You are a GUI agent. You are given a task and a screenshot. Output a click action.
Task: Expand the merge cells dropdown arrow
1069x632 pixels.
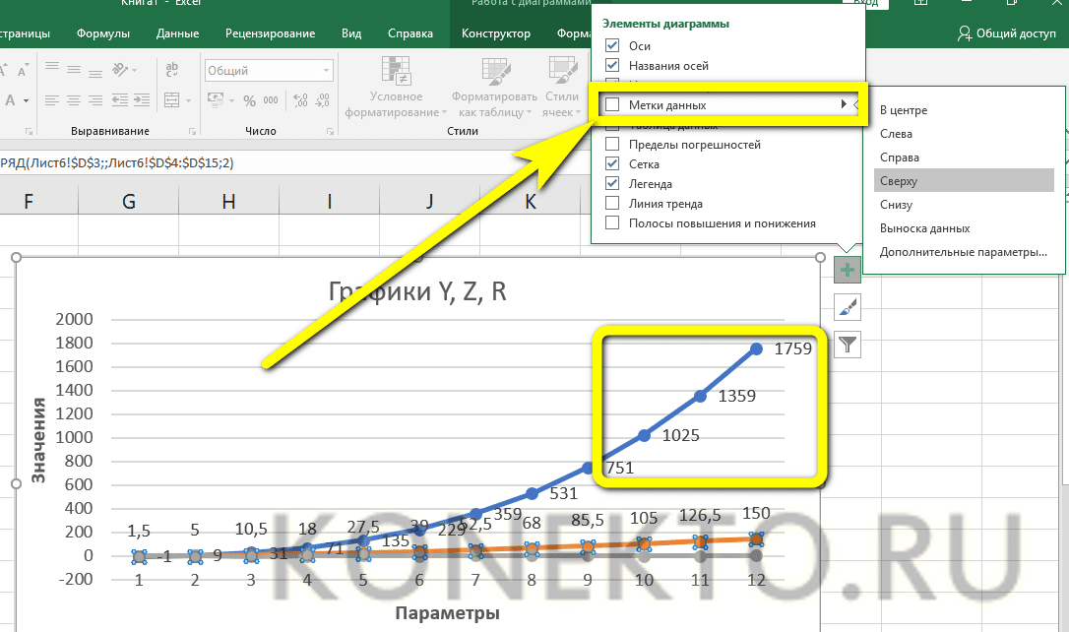tap(189, 100)
